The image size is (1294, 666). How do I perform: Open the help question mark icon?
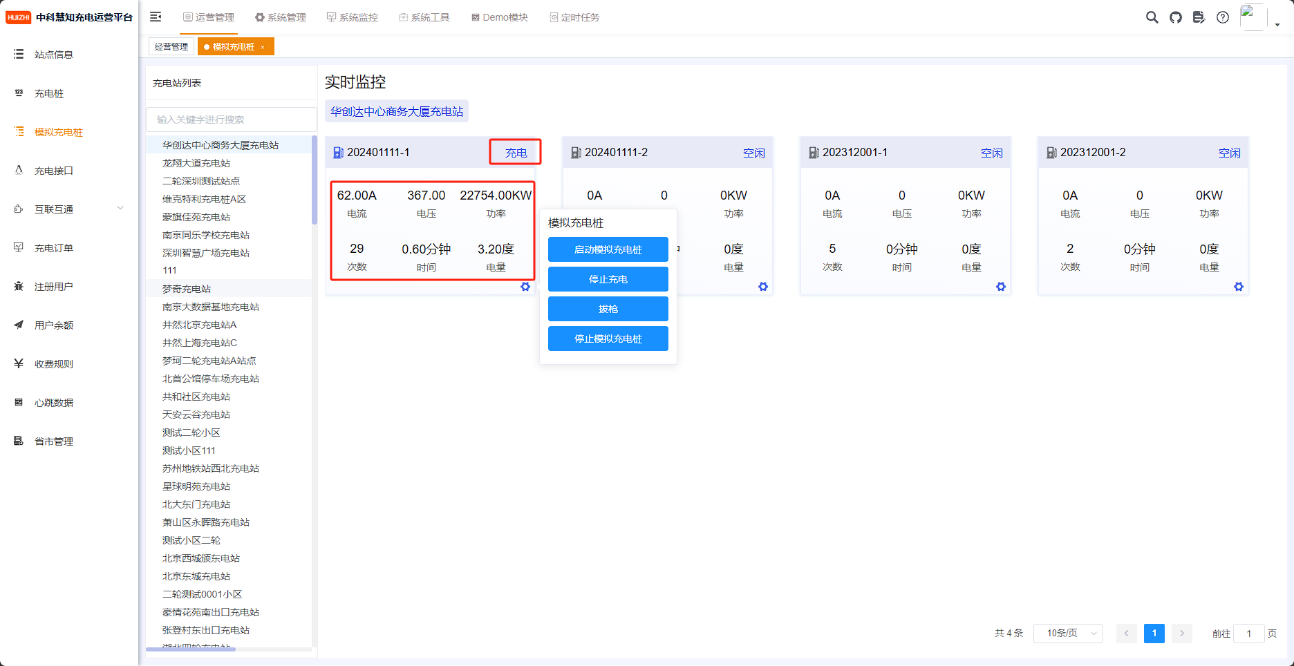coord(1223,17)
